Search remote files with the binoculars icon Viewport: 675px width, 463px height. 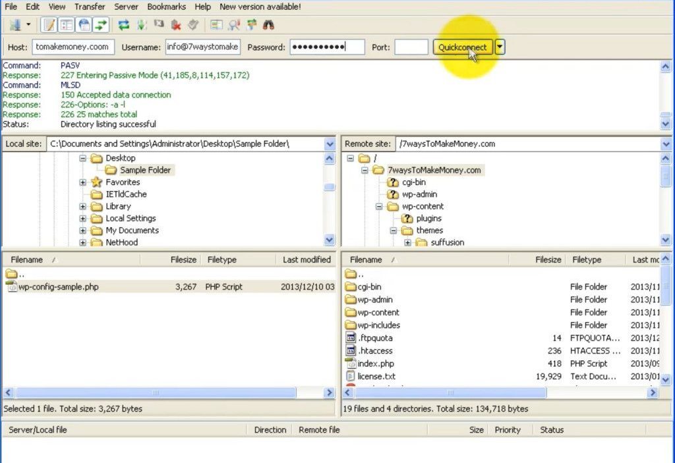(x=268, y=26)
